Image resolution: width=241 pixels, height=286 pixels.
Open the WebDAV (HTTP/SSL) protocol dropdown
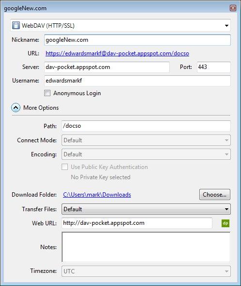coord(120,25)
